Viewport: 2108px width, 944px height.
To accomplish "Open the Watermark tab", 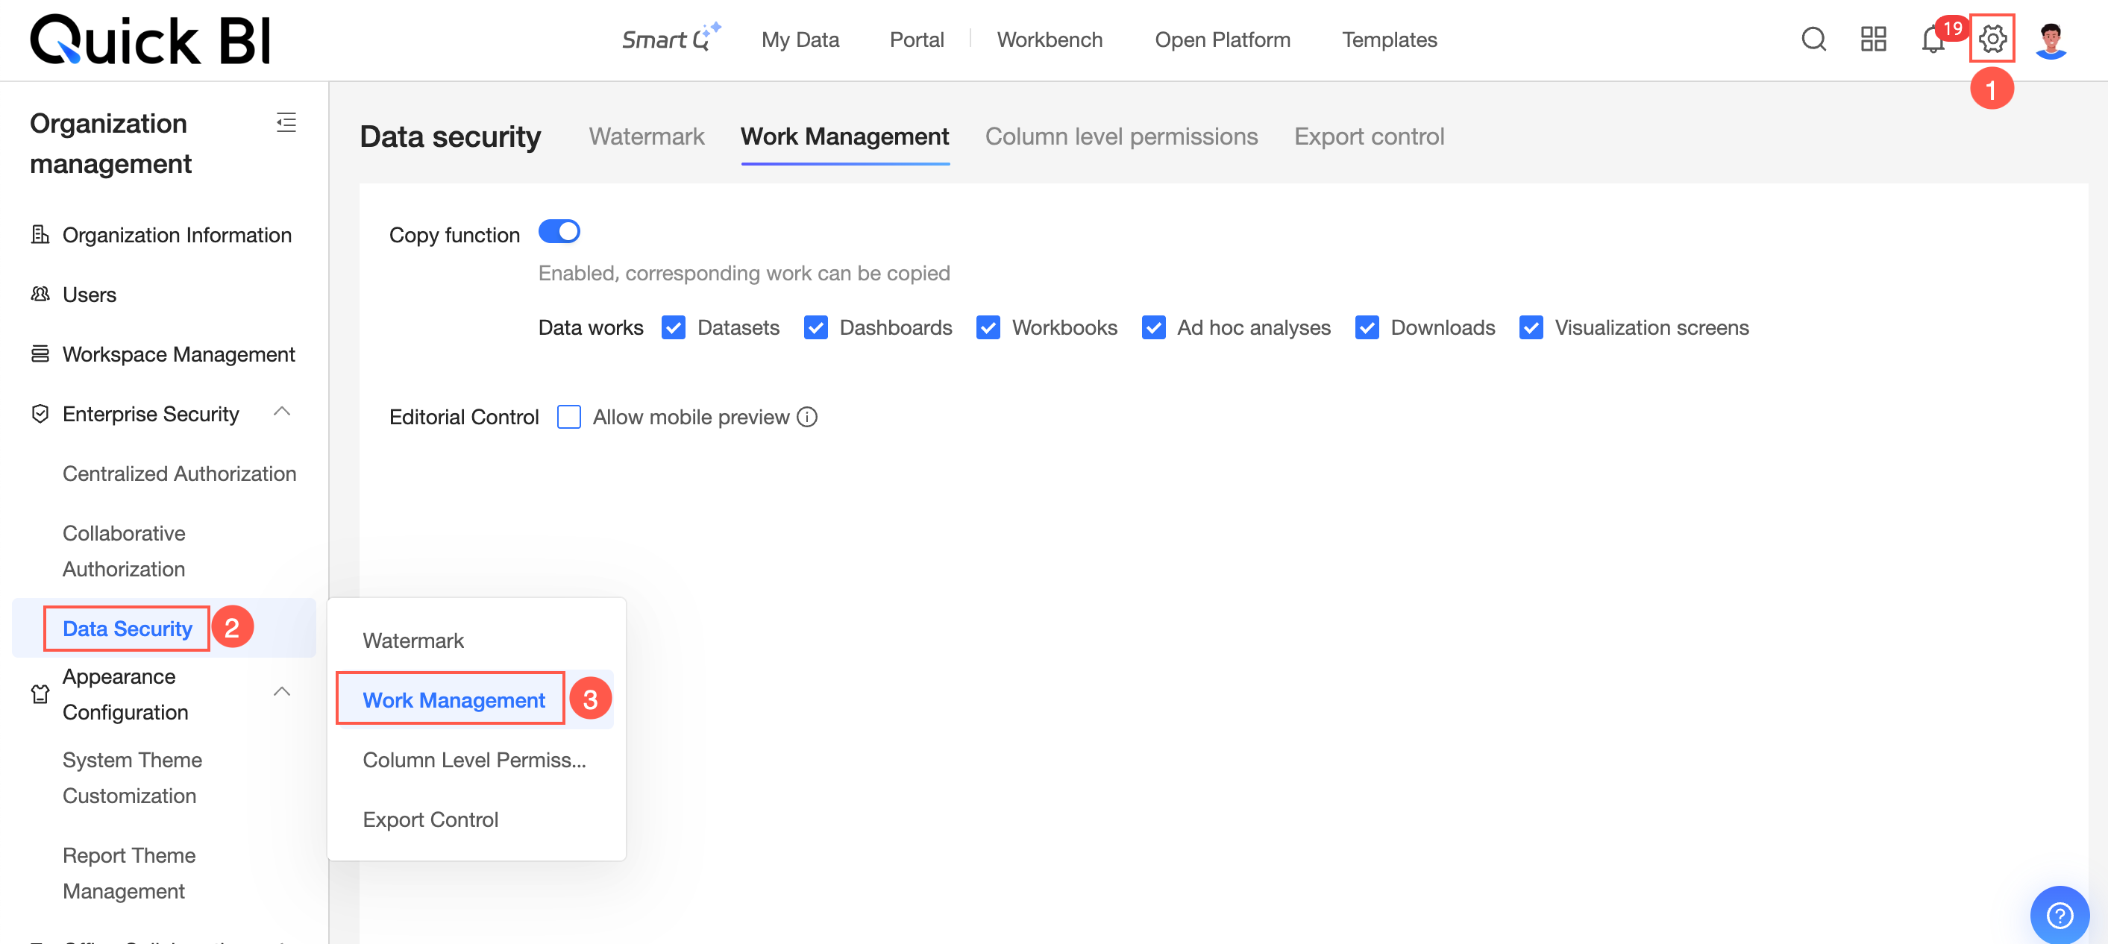I will [647, 136].
